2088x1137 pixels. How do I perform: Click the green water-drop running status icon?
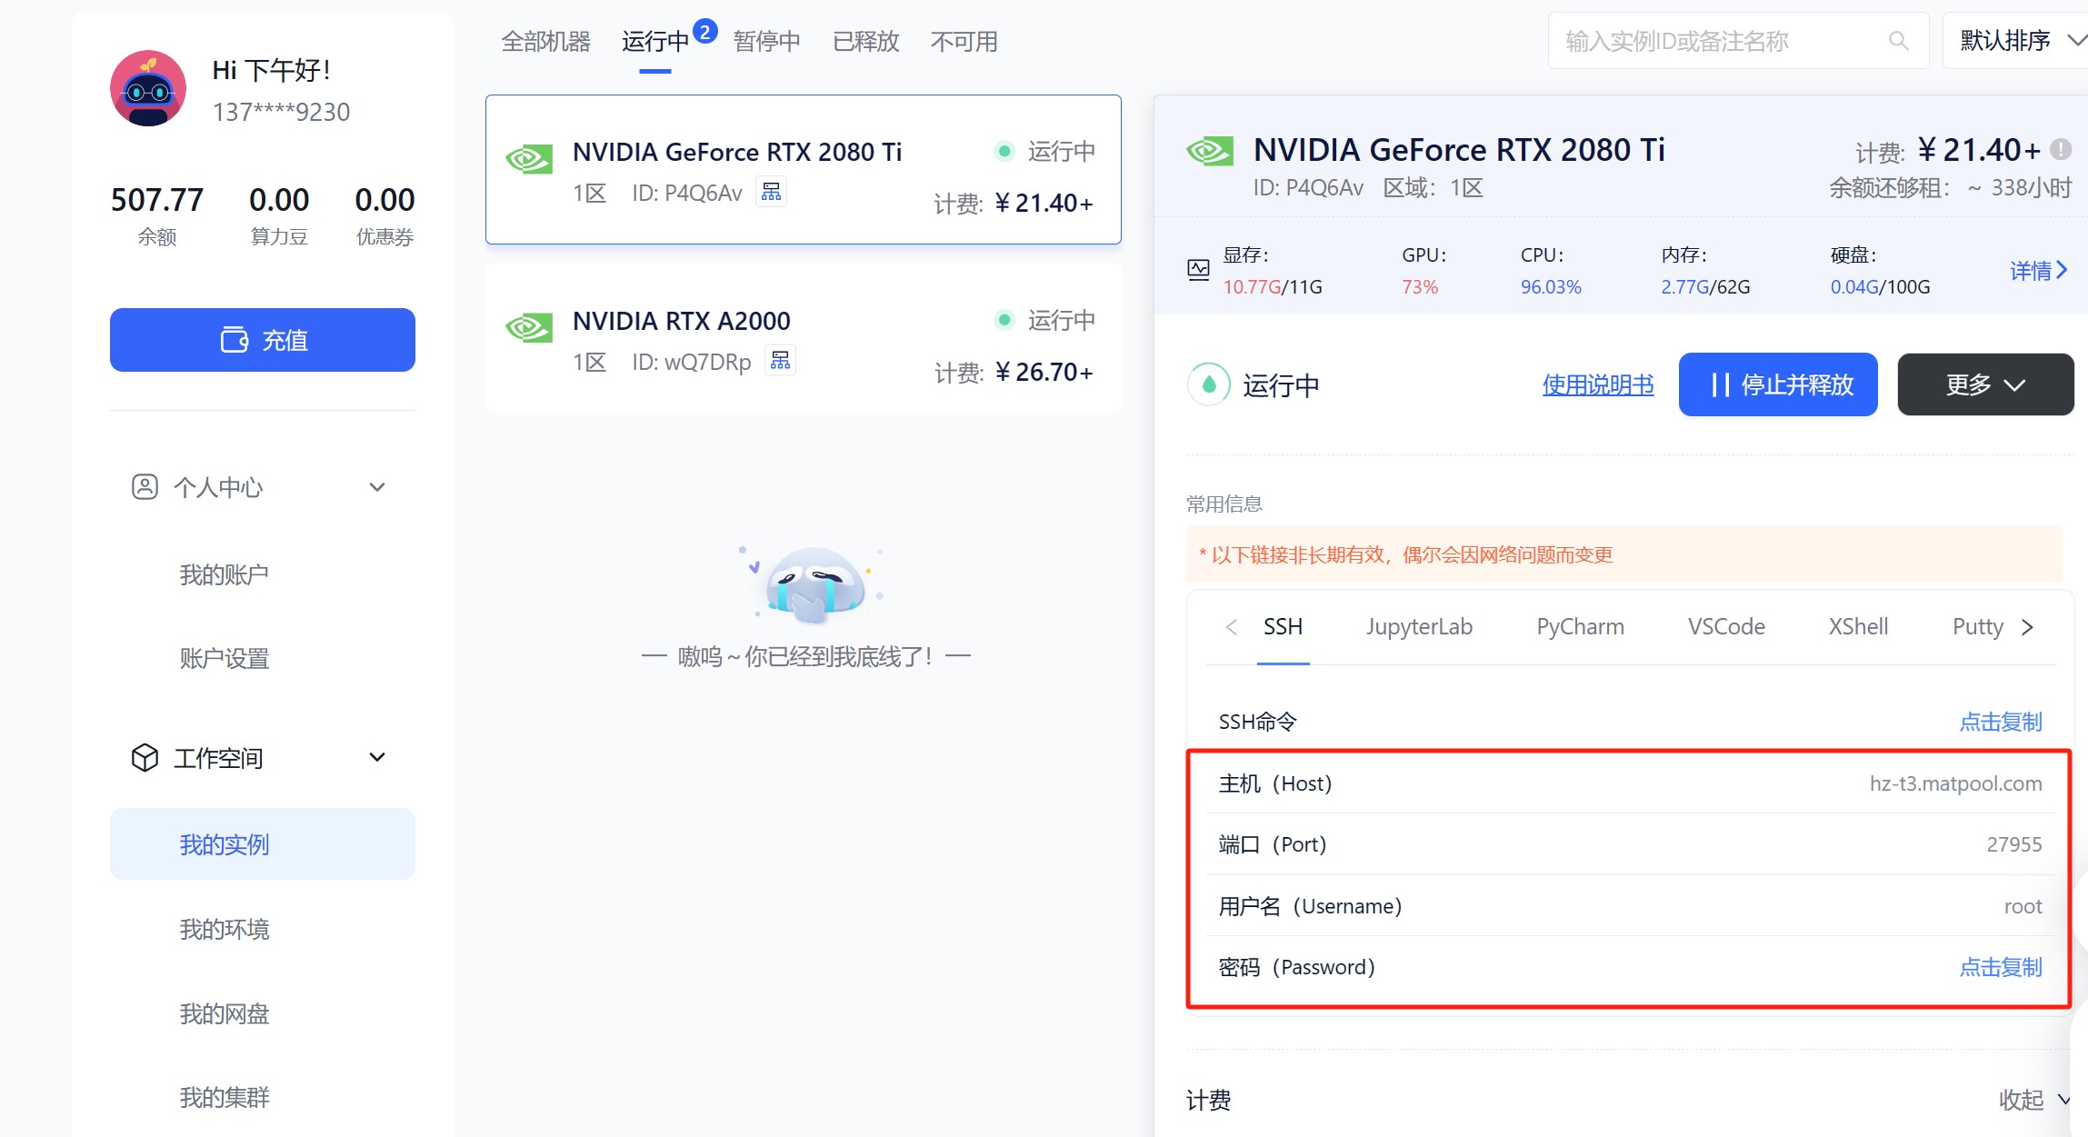pyautogui.click(x=1209, y=385)
